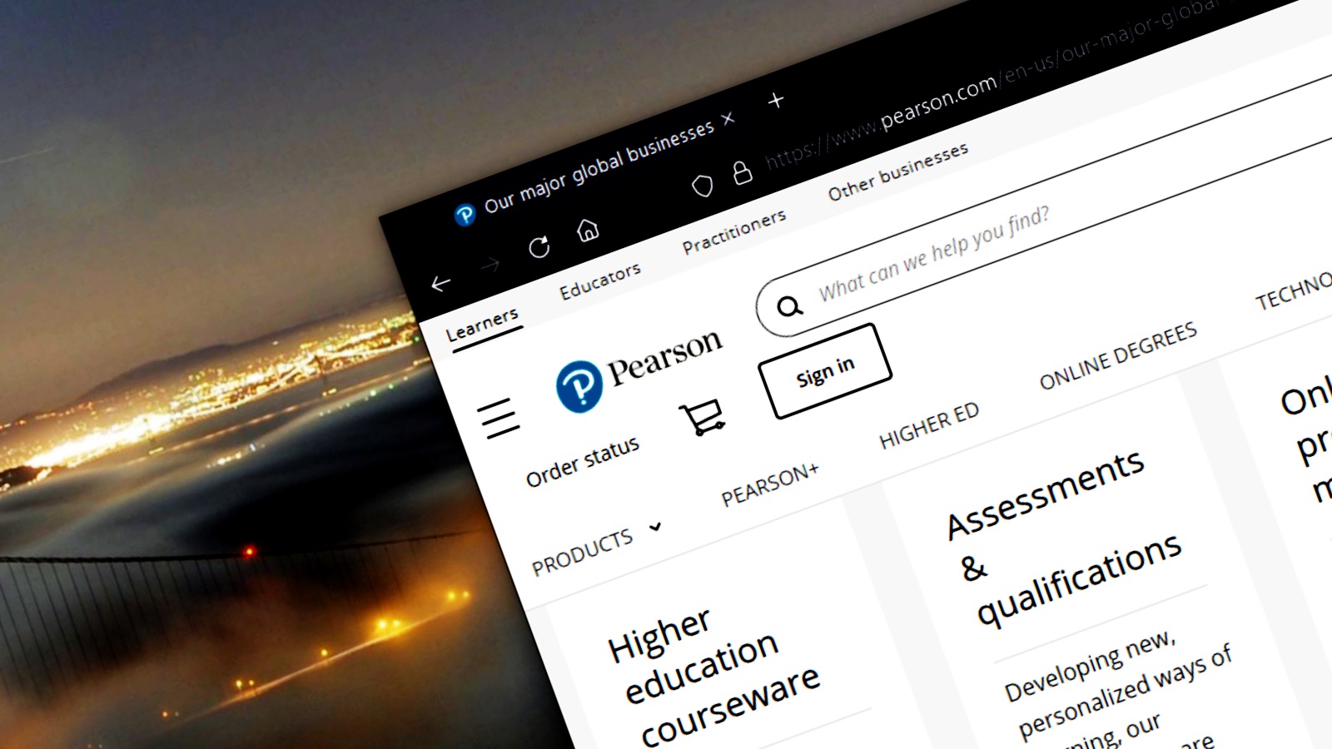Click the browser forward arrow

490,265
